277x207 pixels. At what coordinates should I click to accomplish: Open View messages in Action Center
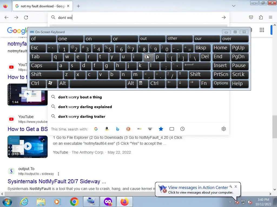(x=198, y=188)
